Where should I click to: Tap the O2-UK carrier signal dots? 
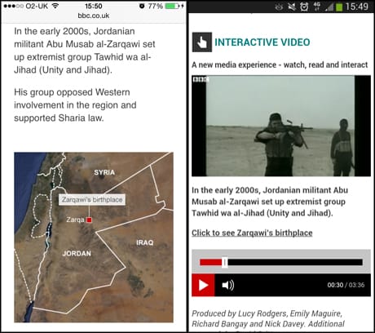tap(13, 6)
